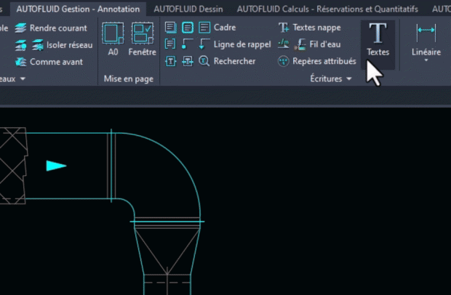Click the Rendre courant layers icon
The width and height of the screenshot is (451, 295).
[x=20, y=28]
